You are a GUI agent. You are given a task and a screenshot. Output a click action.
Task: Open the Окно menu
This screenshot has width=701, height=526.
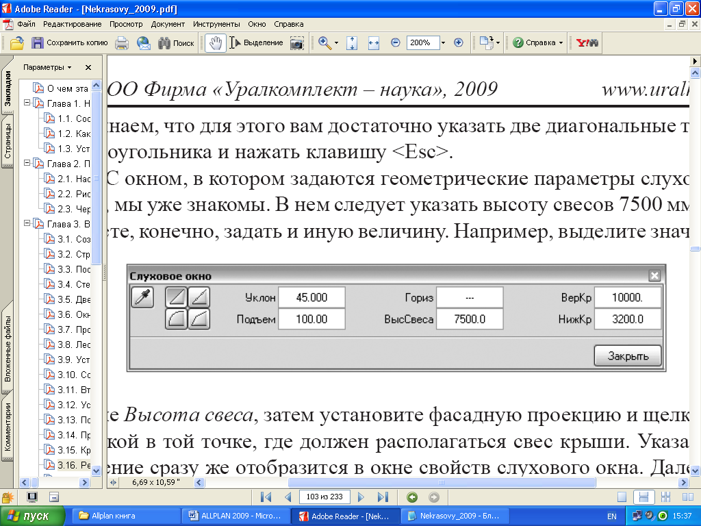tap(257, 24)
